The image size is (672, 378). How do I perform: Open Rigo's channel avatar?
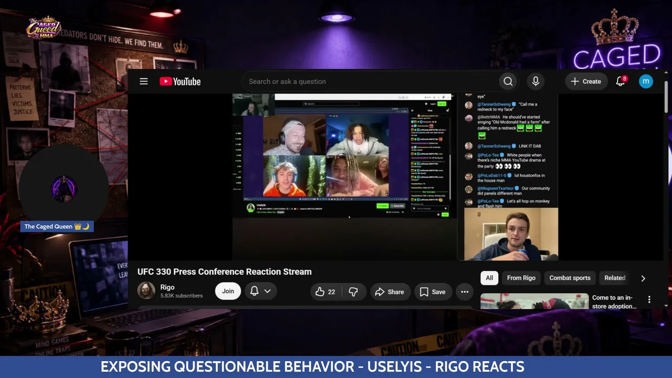[x=146, y=291]
